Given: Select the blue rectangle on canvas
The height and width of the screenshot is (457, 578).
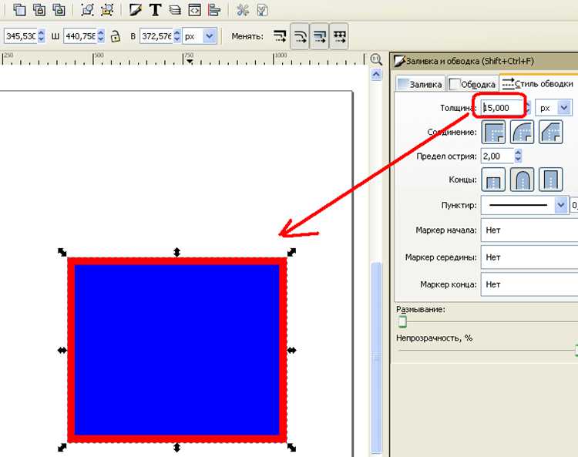Looking at the screenshot, I should [177, 350].
